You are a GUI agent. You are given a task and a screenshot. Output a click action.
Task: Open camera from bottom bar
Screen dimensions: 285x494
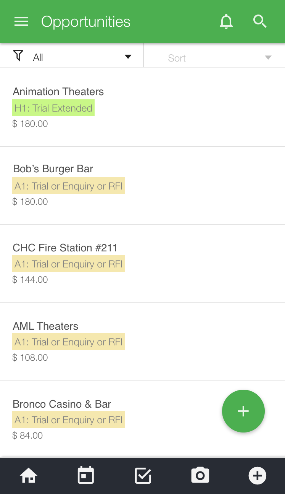coord(200,476)
